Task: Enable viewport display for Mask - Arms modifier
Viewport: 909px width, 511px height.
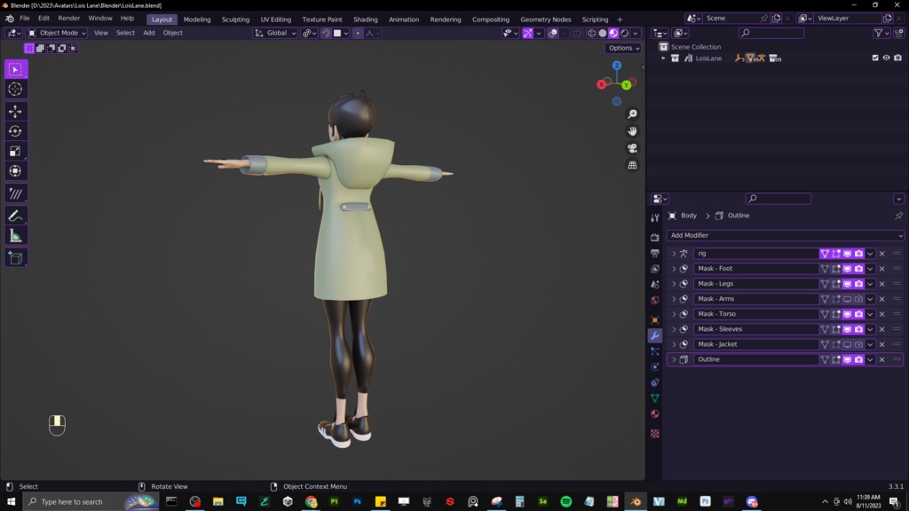Action: point(847,299)
